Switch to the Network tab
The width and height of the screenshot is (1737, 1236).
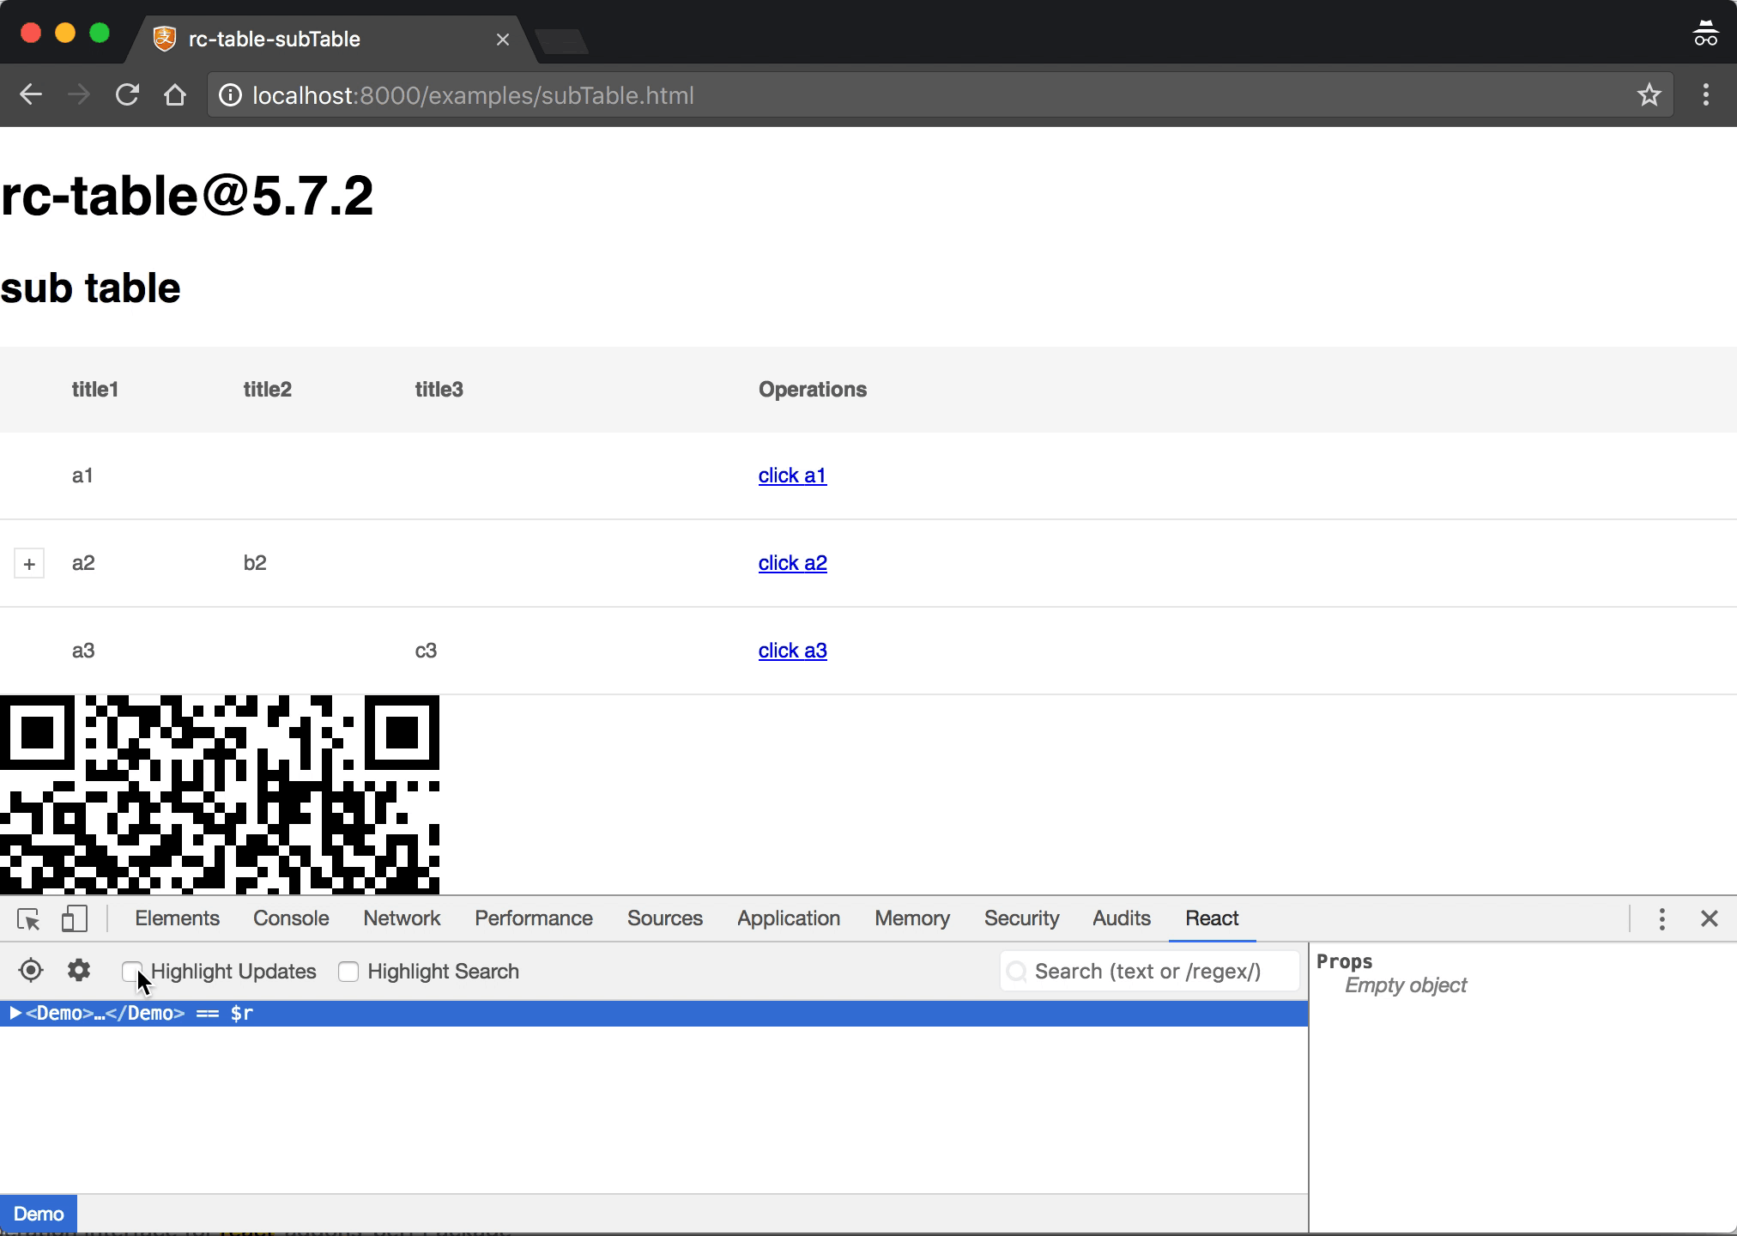point(402,918)
